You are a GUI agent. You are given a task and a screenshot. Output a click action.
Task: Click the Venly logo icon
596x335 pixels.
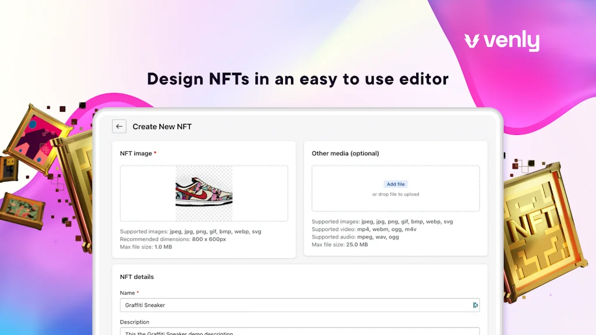(x=471, y=41)
